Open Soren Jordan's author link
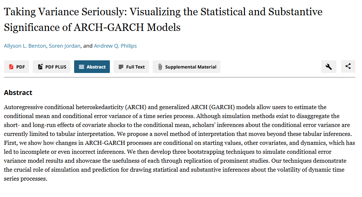This screenshot has height=197, width=362. click(x=65, y=46)
